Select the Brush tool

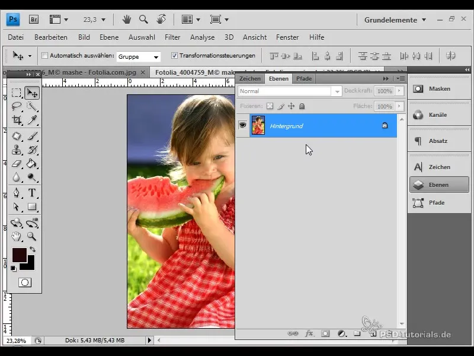tap(32, 136)
